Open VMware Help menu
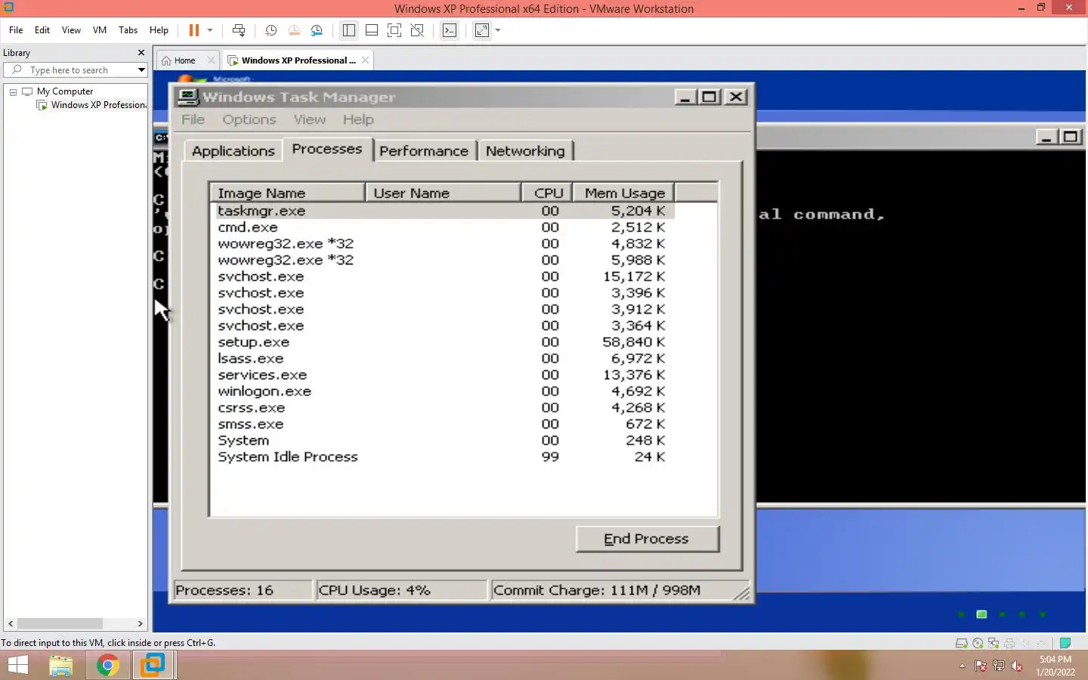The height and width of the screenshot is (680, 1088). point(159,30)
